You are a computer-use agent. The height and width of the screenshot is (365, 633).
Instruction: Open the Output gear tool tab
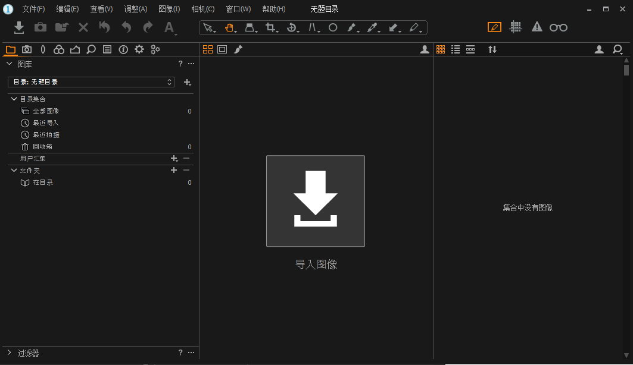(x=139, y=49)
